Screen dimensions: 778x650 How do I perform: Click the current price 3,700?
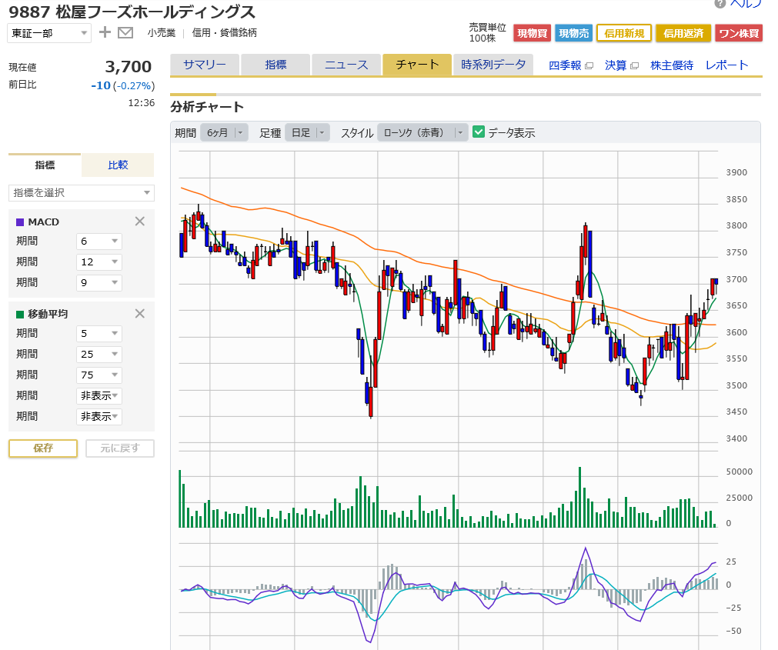point(128,66)
